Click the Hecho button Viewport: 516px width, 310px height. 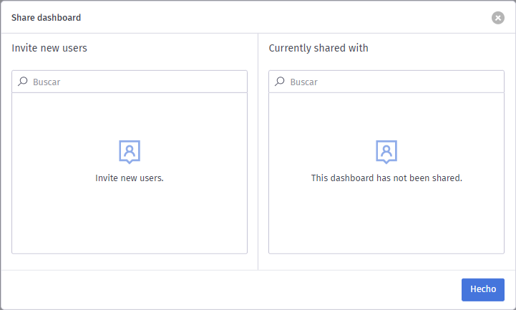click(483, 290)
